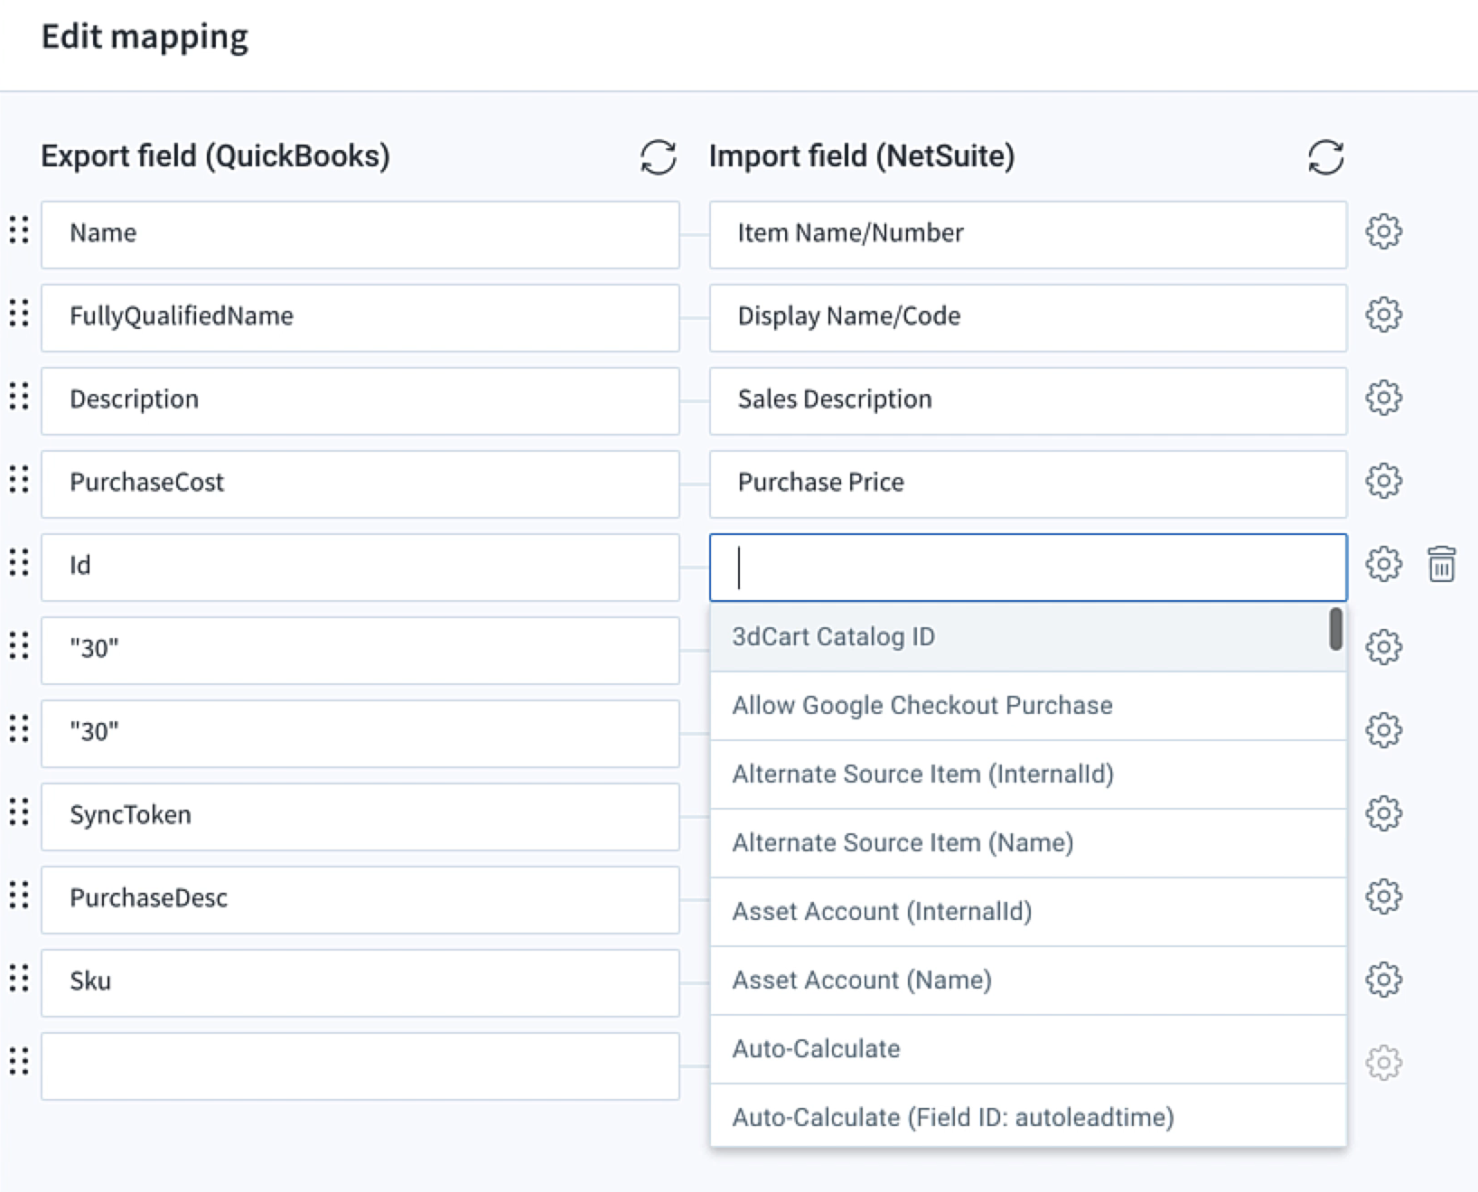The height and width of the screenshot is (1192, 1478).
Task: Edit the Name export field
Action: [x=360, y=235]
